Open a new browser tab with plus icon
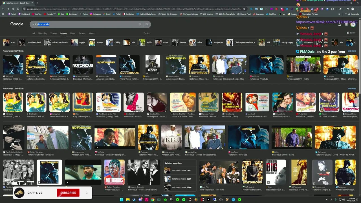This screenshot has height=203, width=361. pos(37,3)
